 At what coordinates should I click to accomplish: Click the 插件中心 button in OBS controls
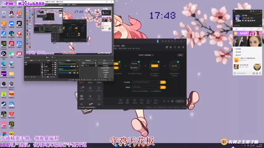tap(106, 63)
